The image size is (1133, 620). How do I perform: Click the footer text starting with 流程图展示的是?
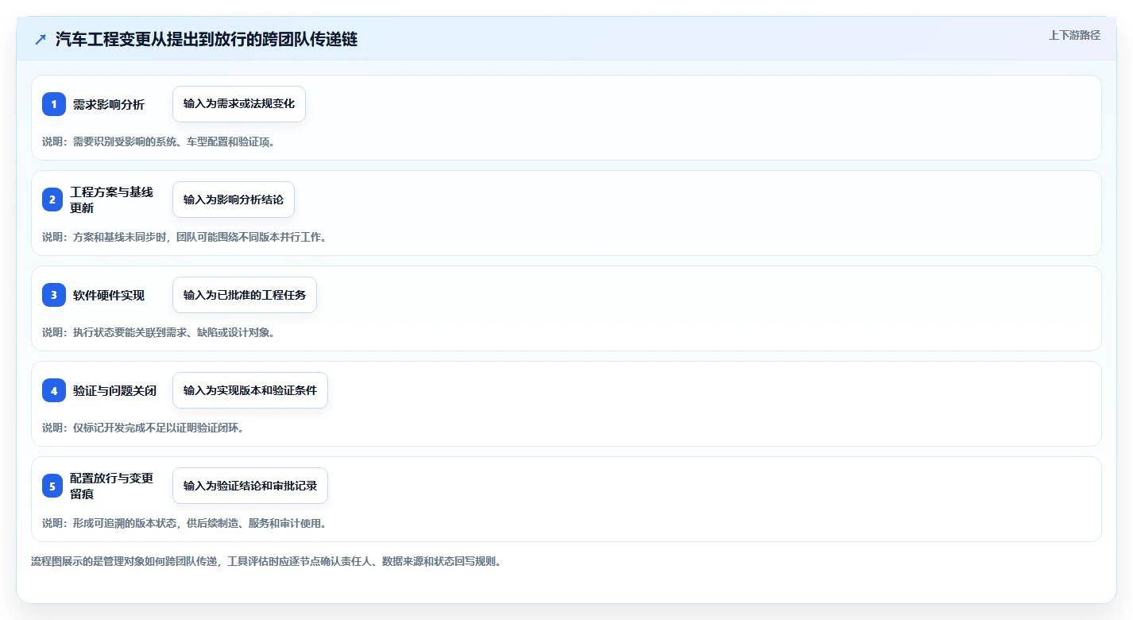[266, 561]
